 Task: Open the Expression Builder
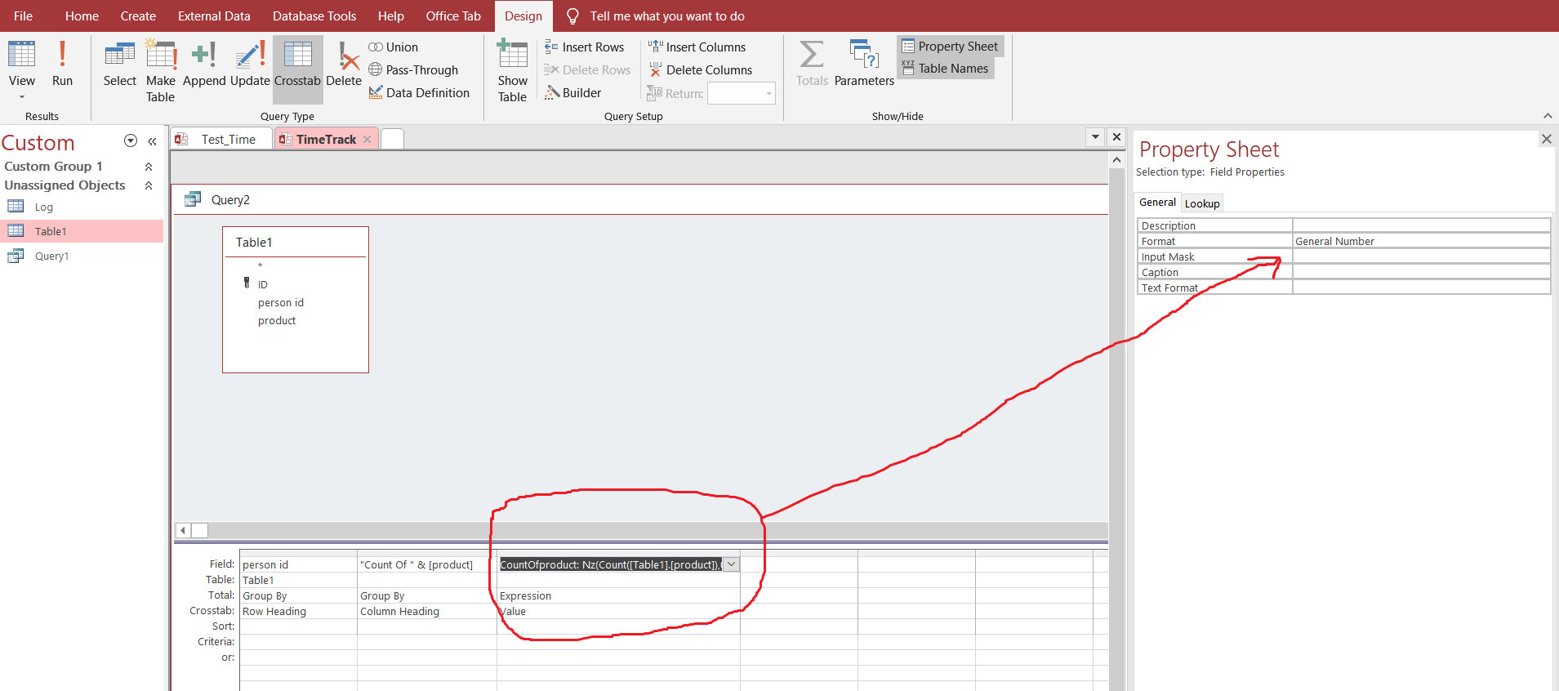(x=573, y=93)
